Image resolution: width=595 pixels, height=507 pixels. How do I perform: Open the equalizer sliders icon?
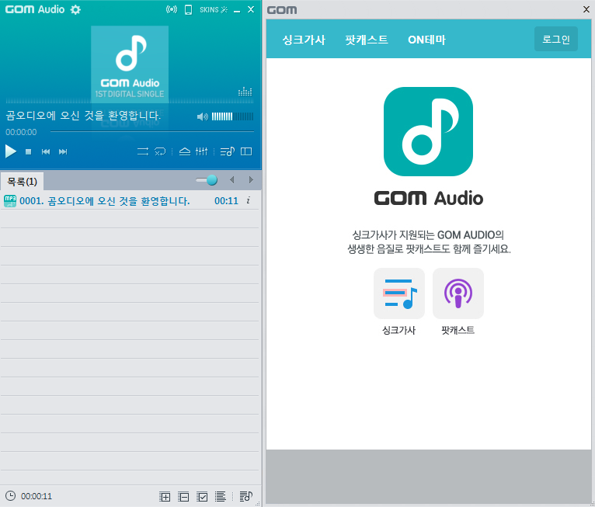tap(201, 151)
